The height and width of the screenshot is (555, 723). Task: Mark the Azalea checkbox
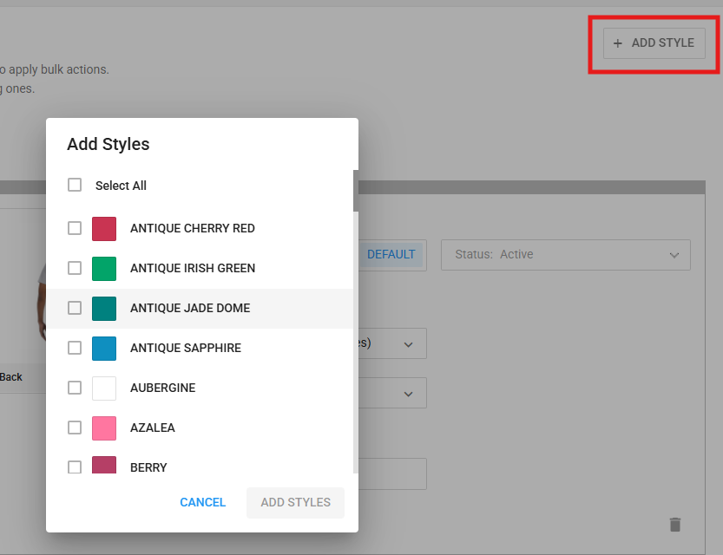pyautogui.click(x=75, y=428)
